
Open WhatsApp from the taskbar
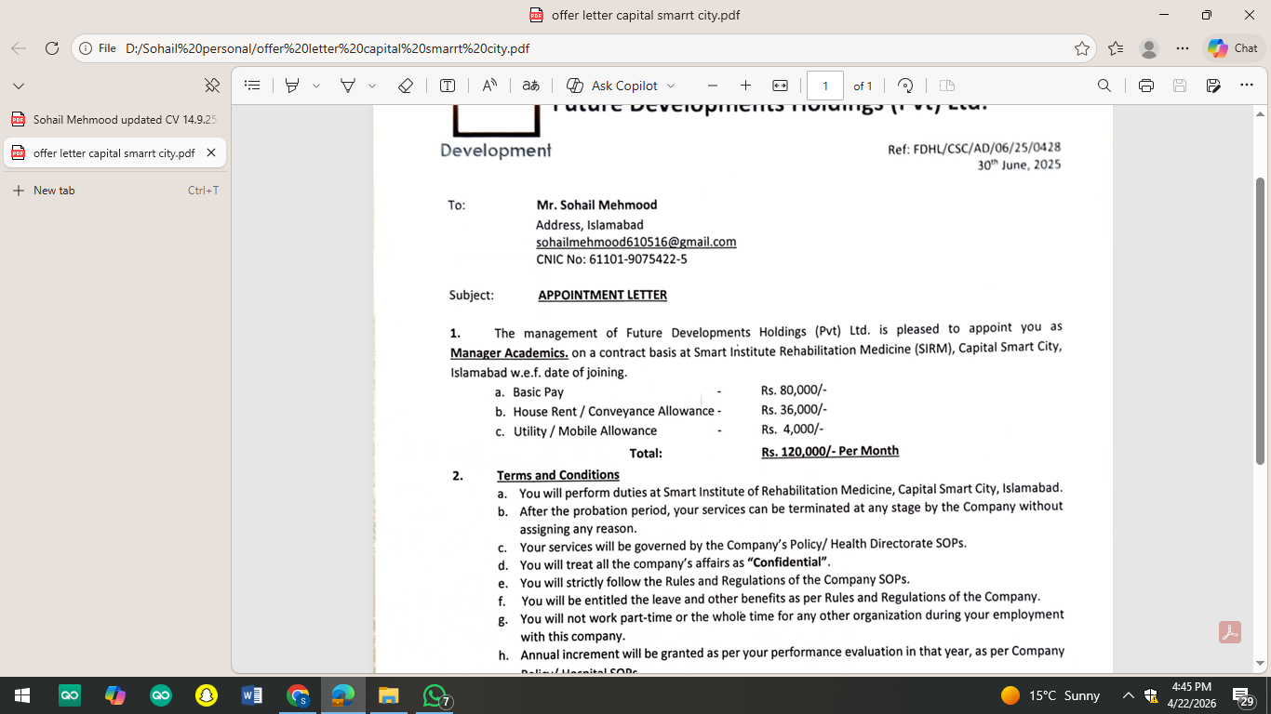click(435, 695)
